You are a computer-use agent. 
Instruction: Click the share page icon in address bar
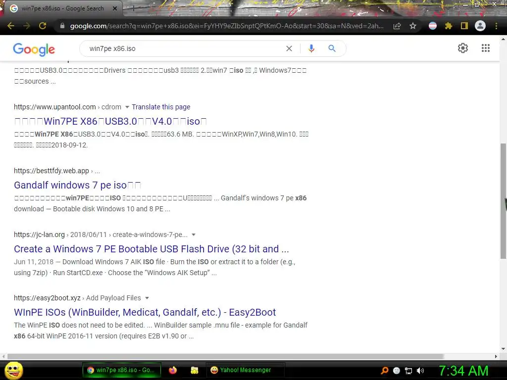pos(397,26)
